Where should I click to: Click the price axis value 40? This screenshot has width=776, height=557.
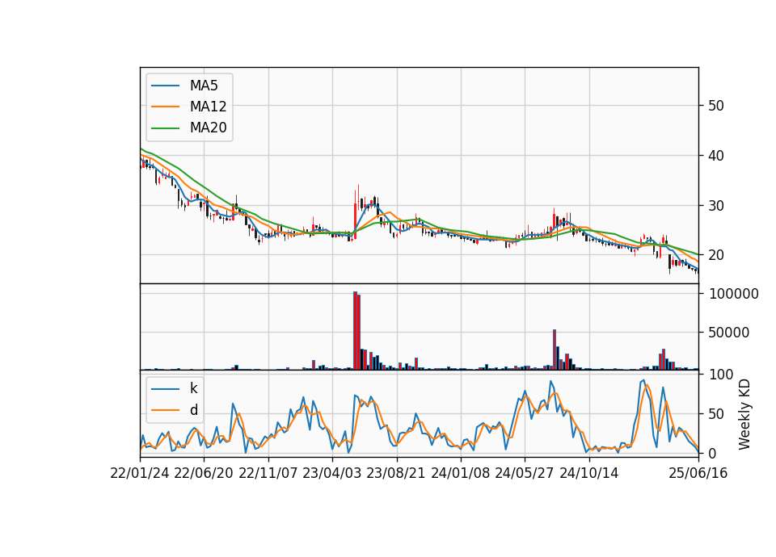coord(716,156)
